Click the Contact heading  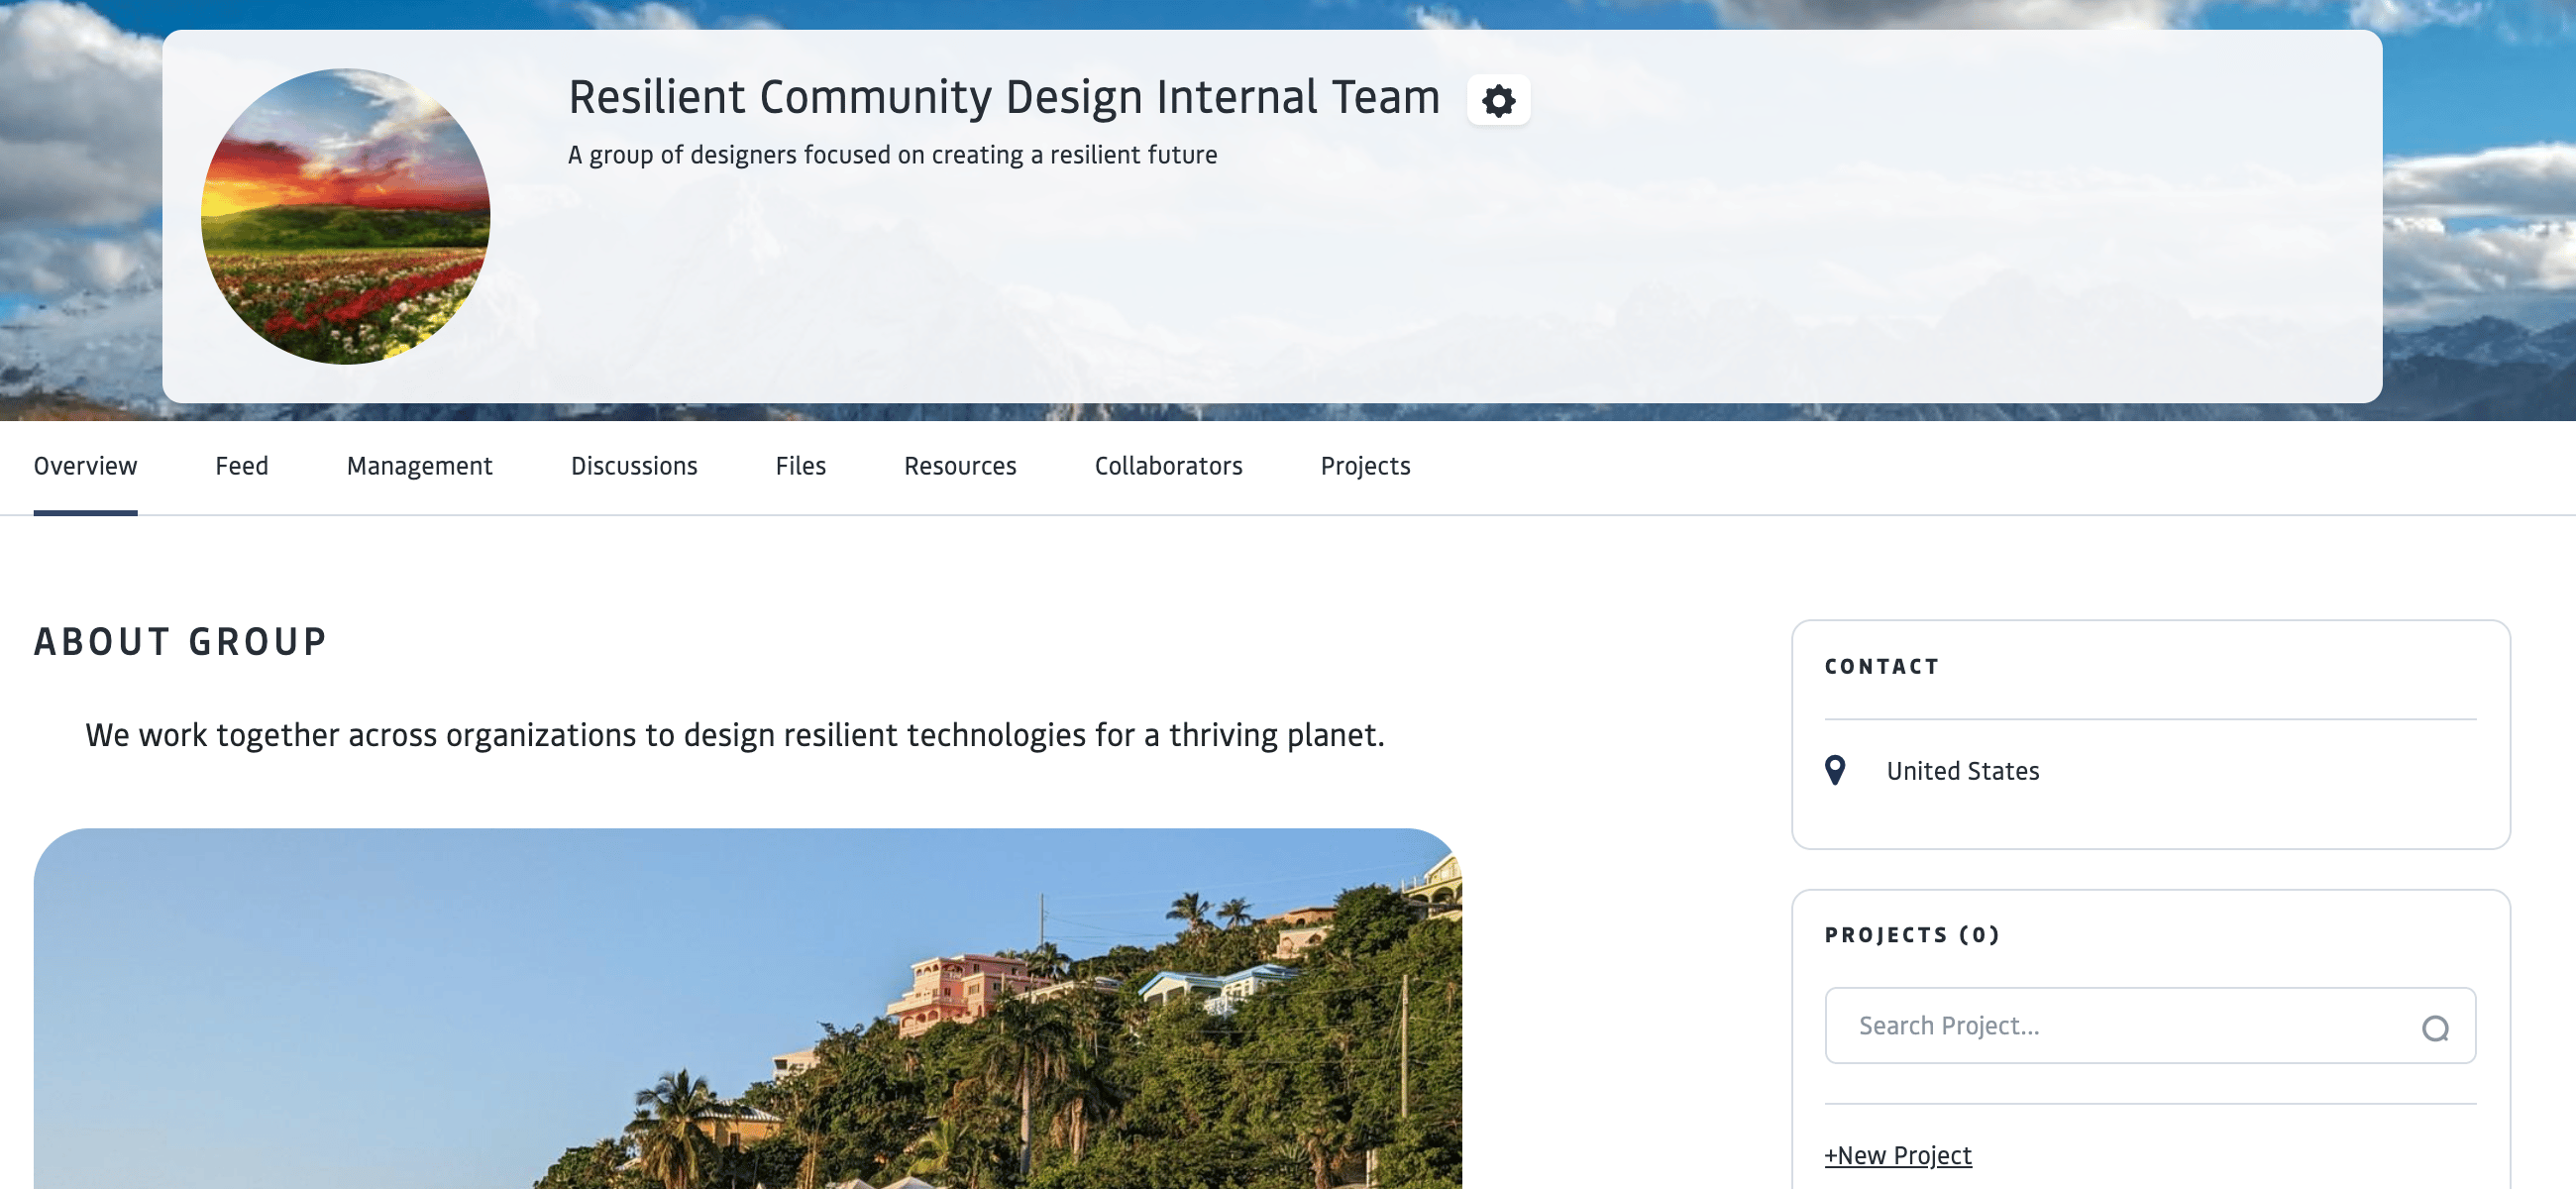tap(1882, 667)
